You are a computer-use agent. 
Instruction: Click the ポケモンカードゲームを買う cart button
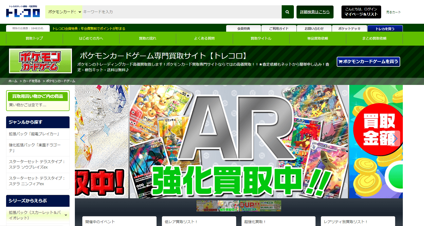tap(368, 62)
